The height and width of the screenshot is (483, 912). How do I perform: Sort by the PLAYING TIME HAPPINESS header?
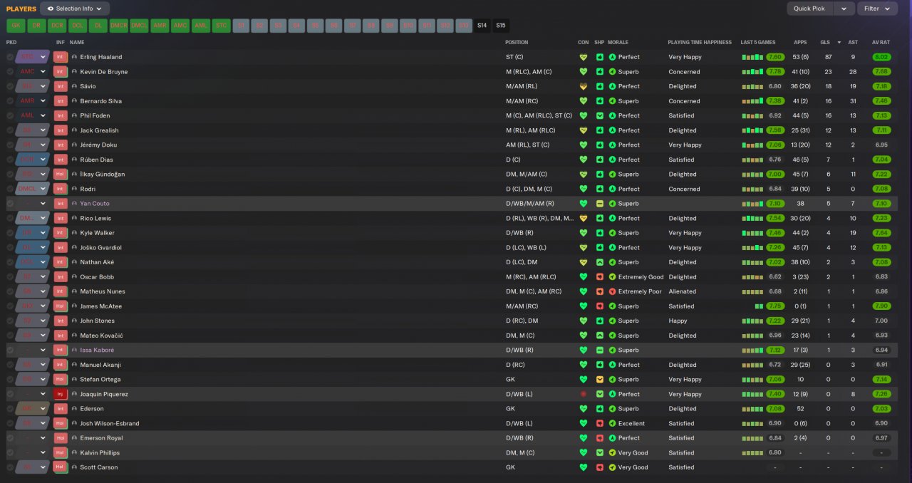[700, 42]
